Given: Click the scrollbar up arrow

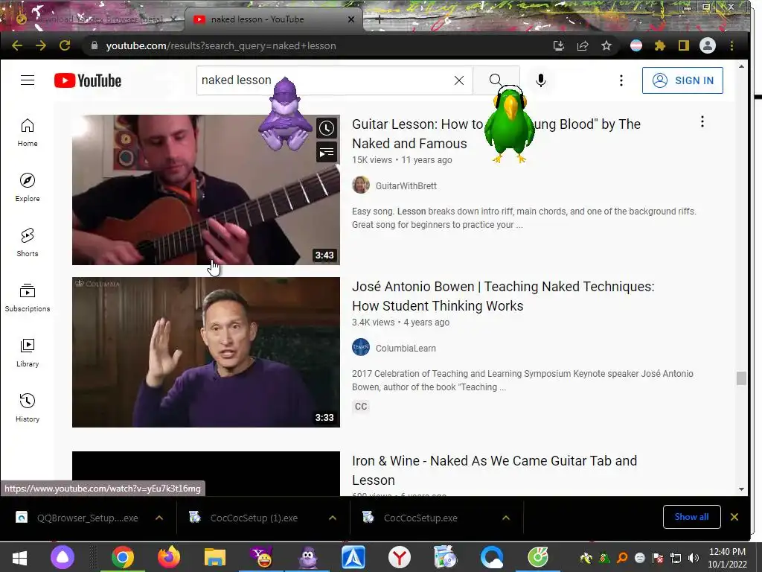Looking at the screenshot, I should click(x=741, y=66).
